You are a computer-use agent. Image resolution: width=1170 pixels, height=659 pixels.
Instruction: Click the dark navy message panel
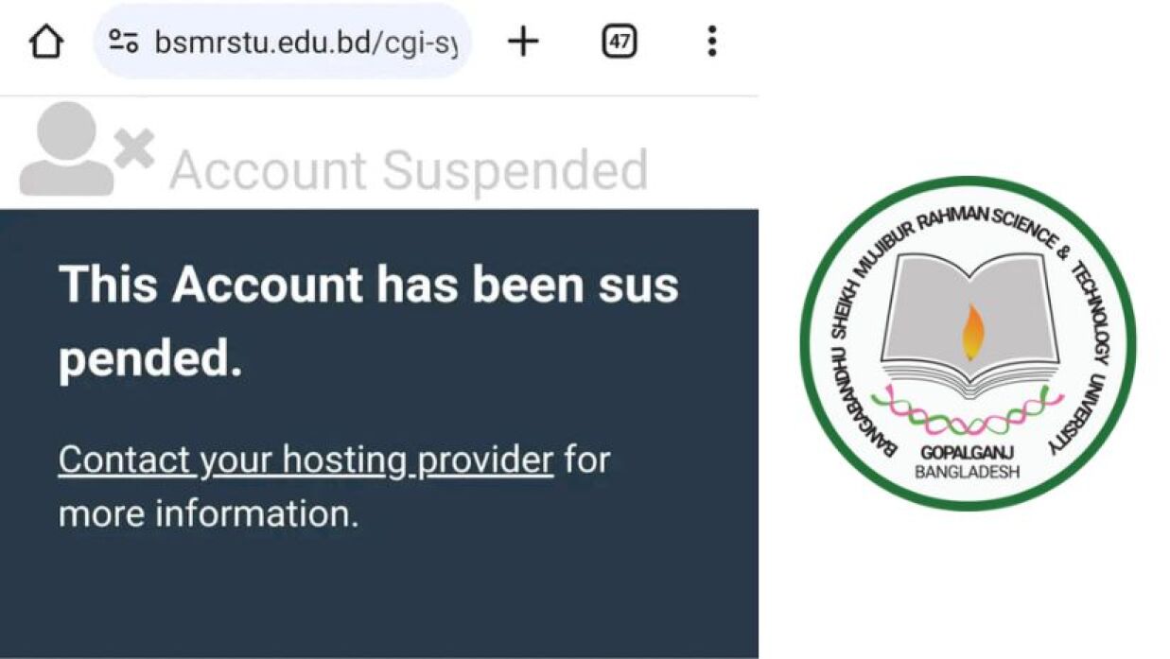(378, 434)
